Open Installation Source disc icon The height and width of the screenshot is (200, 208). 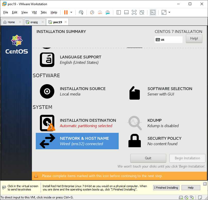(47, 91)
